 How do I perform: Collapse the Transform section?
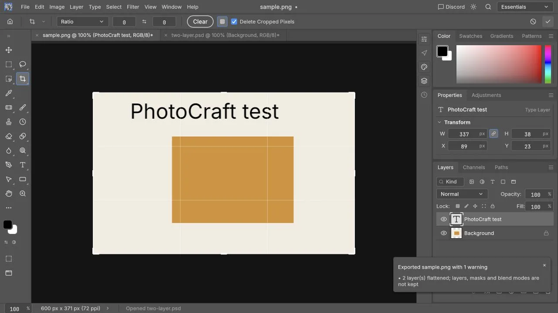coord(439,122)
